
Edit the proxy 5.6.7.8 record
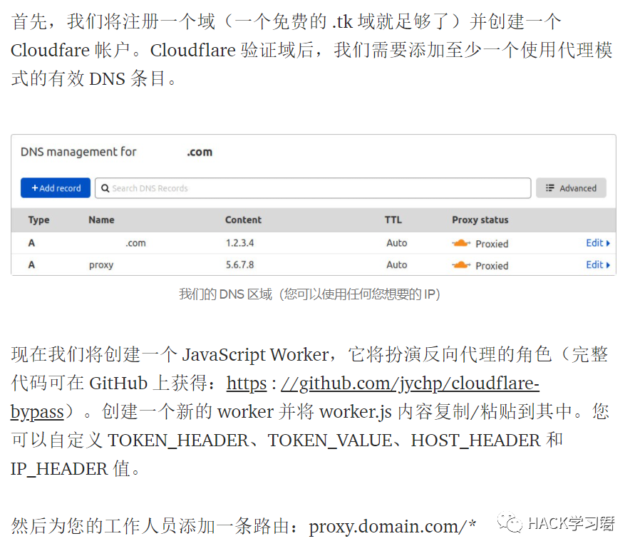tap(598, 265)
